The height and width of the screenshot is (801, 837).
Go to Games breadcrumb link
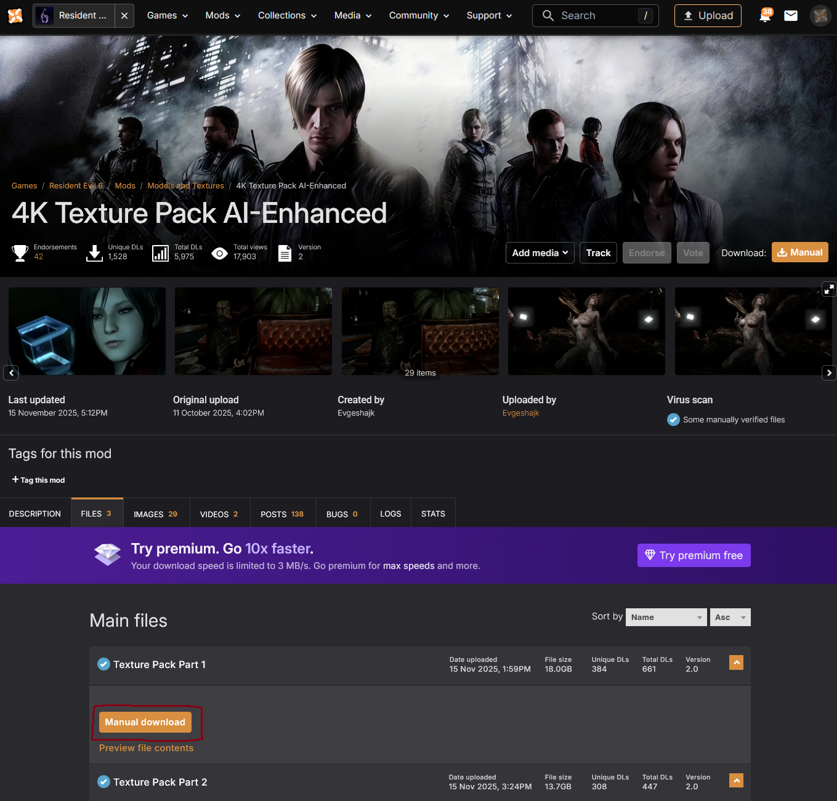(24, 186)
